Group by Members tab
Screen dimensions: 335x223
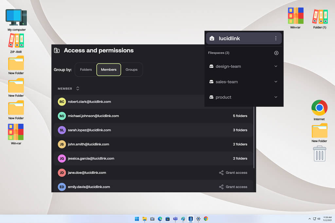pos(109,70)
